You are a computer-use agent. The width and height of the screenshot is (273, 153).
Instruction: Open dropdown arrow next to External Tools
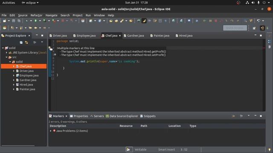[58, 21]
